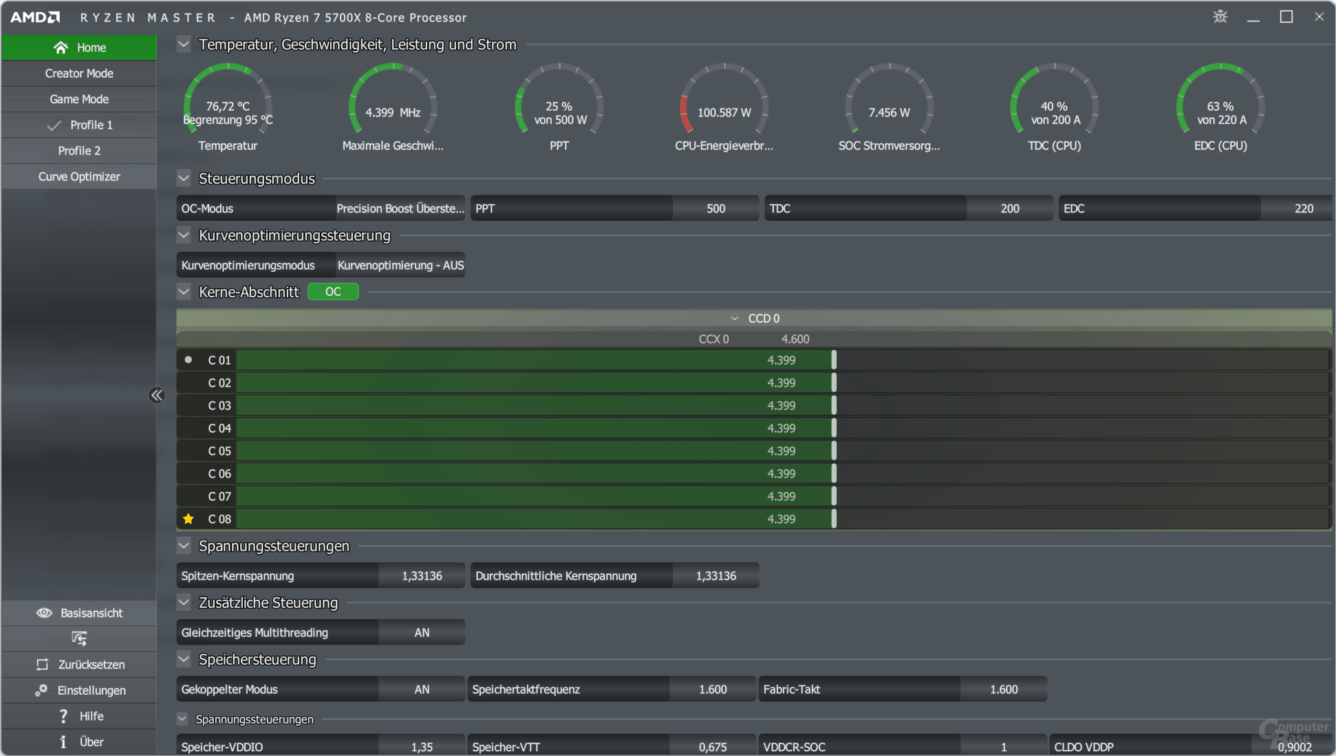This screenshot has height=756, width=1336.
Task: Click the import/export icon below Basisansicht
Action: tap(79, 638)
